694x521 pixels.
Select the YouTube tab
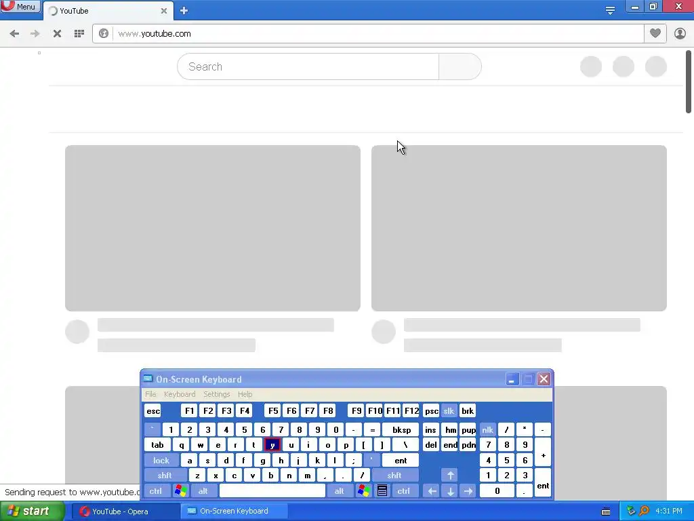(x=108, y=11)
